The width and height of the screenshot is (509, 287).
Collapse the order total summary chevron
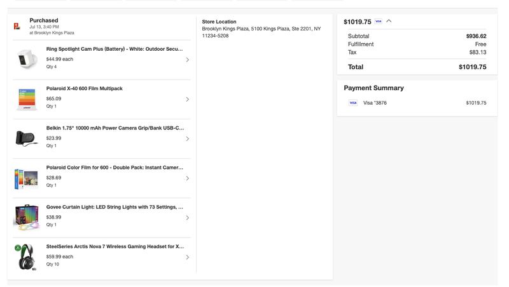(x=389, y=22)
